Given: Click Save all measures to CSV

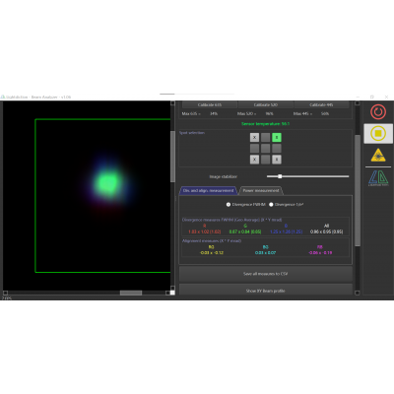Looking at the screenshot, I should pyautogui.click(x=266, y=274).
